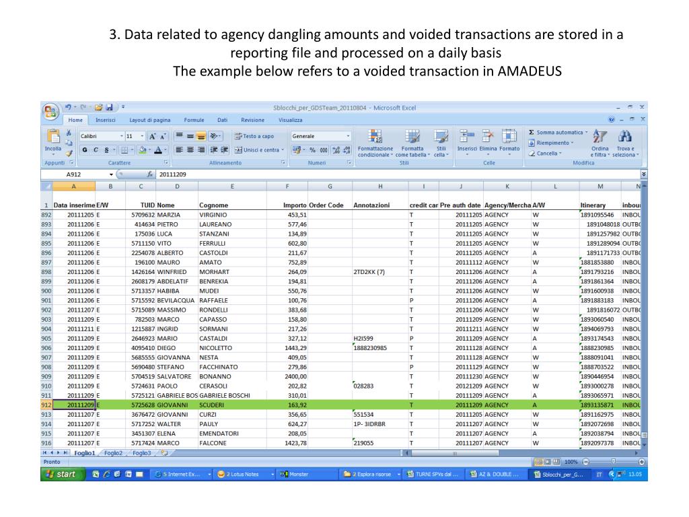Screen dimensions: 689x517
Task: Toggle middle vertical alignment
Action: point(190,136)
